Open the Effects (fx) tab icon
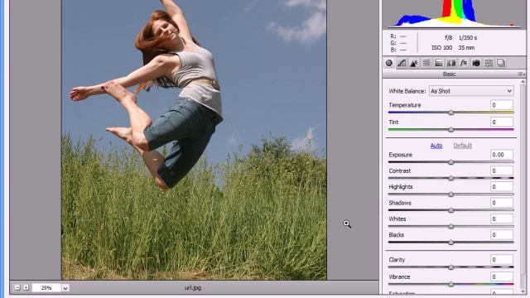This screenshot has width=530, height=298. 464,63
